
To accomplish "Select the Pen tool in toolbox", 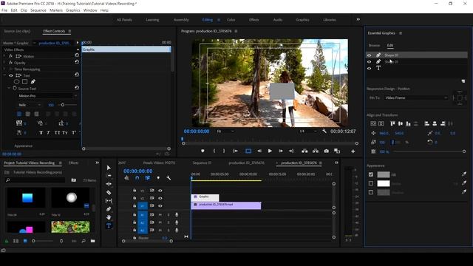I will pyautogui.click(x=109, y=208).
